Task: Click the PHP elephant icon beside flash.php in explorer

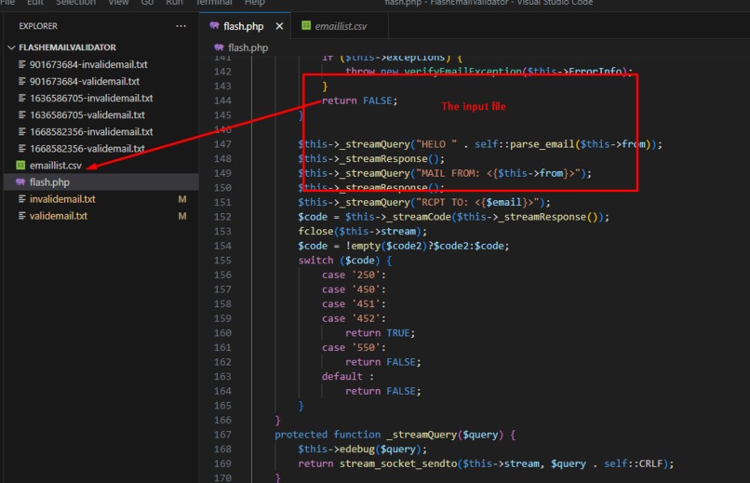Action: click(20, 182)
